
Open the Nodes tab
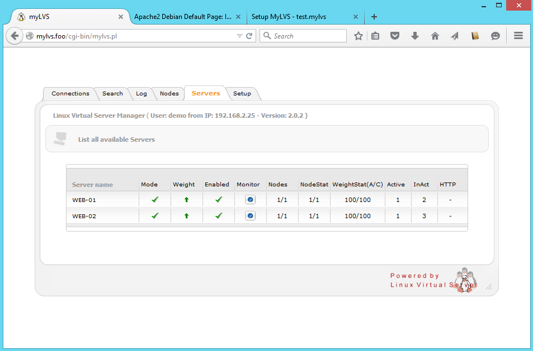(x=169, y=94)
